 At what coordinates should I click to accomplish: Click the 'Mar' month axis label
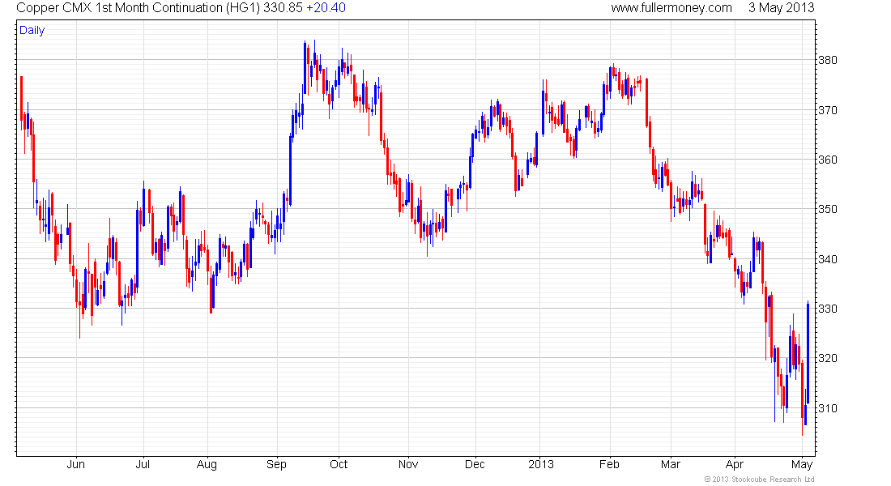point(671,464)
